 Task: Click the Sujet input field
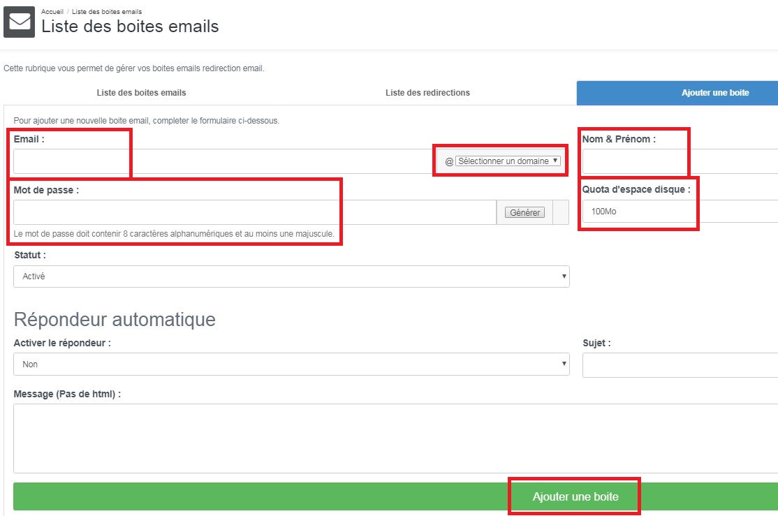pyautogui.click(x=680, y=364)
